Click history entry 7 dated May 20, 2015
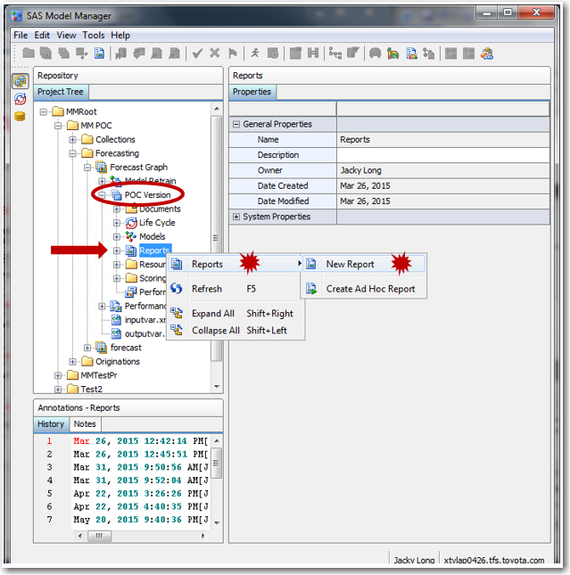 click(x=141, y=520)
